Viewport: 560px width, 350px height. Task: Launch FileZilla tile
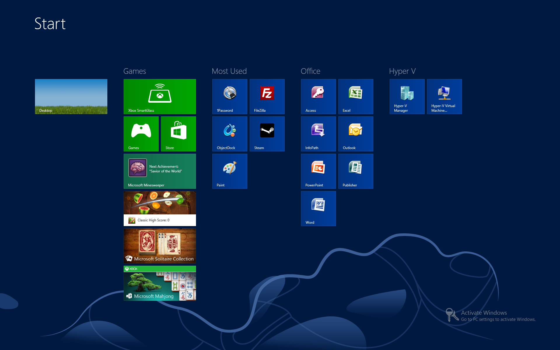267,97
